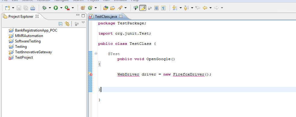Image resolution: width=296 pixels, height=117 pixels.
Task: Click the New Java Package icon
Action: pyautogui.click(x=83, y=8)
